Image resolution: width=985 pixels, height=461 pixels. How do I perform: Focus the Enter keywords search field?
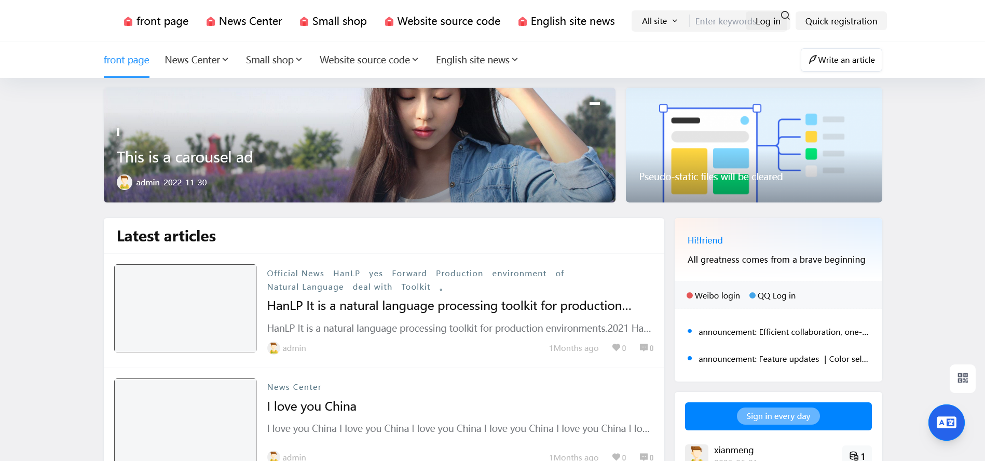tap(724, 21)
